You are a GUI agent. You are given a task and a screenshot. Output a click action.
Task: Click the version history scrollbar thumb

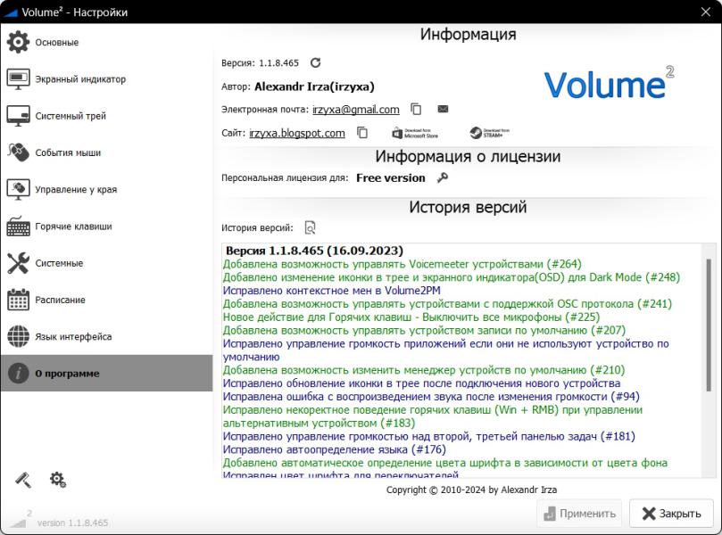[x=709, y=325]
